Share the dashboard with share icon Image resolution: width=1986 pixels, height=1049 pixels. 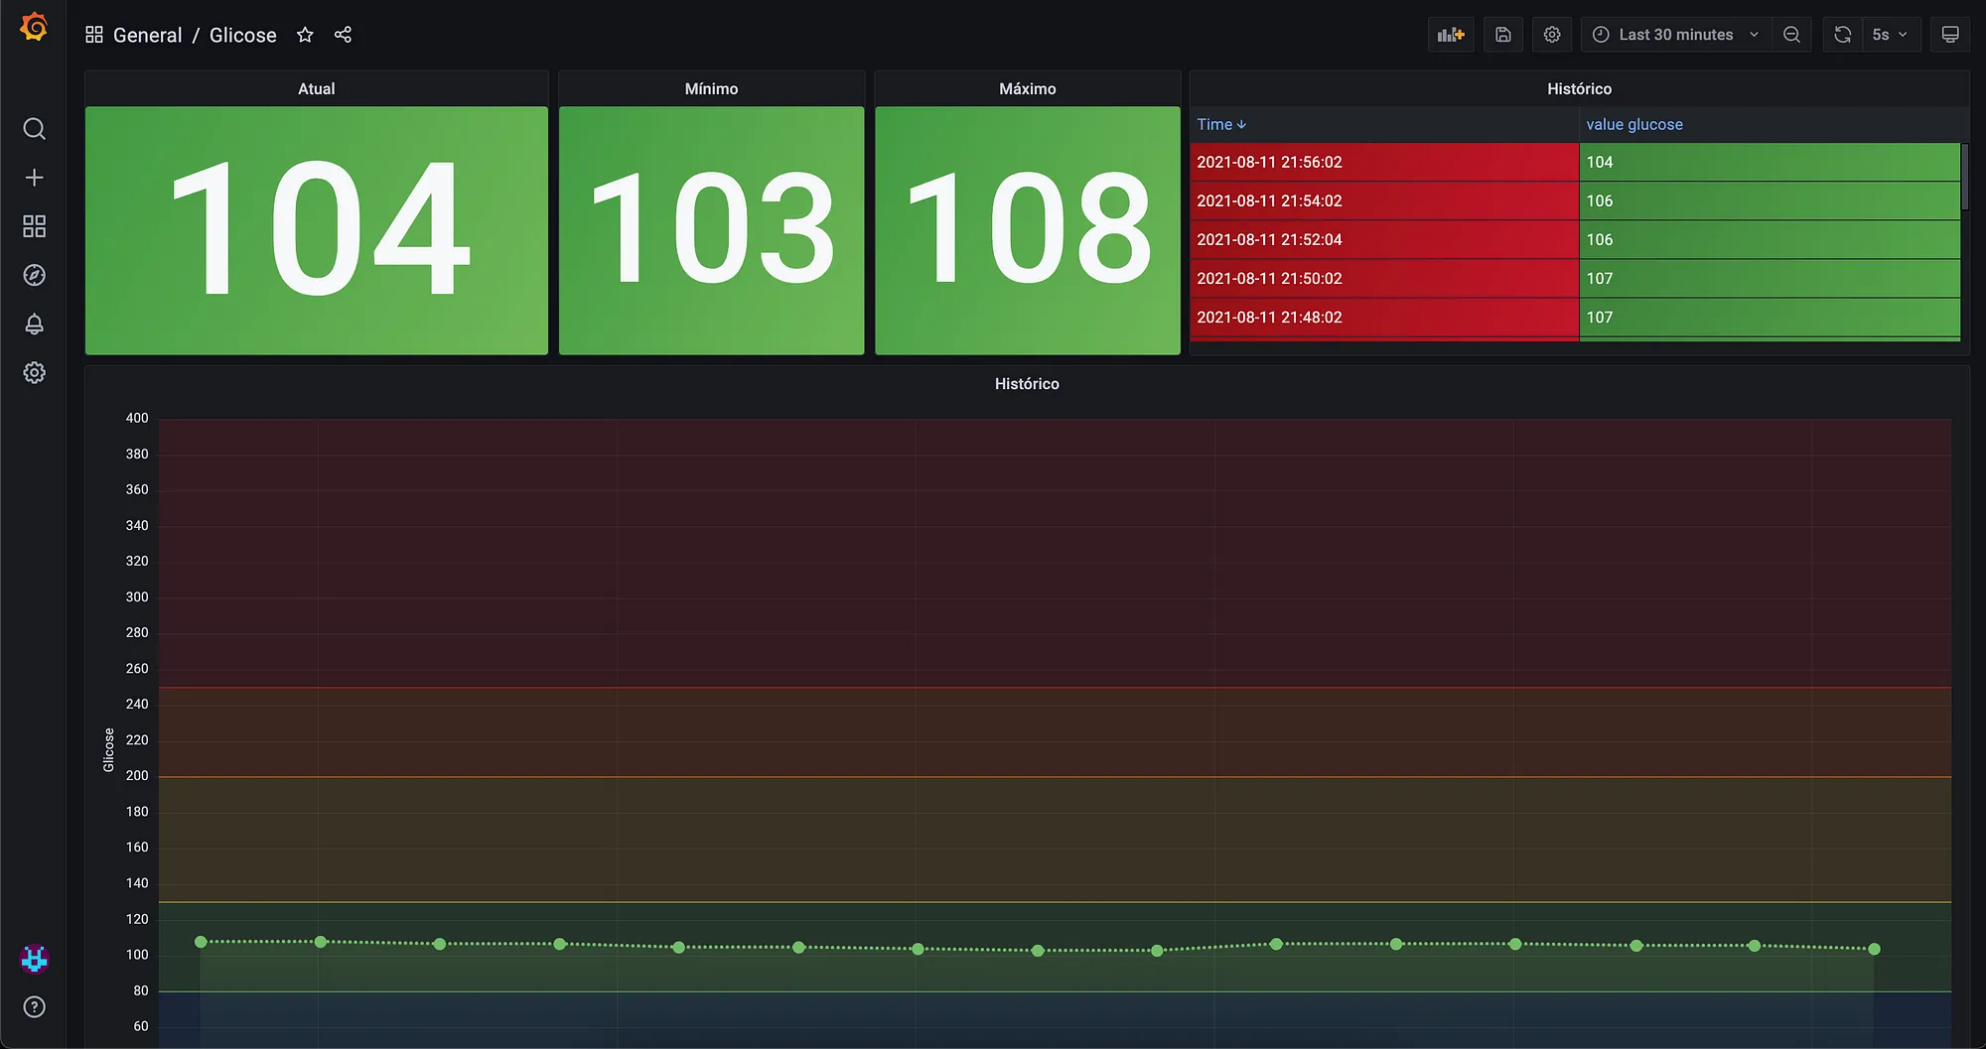343,35
